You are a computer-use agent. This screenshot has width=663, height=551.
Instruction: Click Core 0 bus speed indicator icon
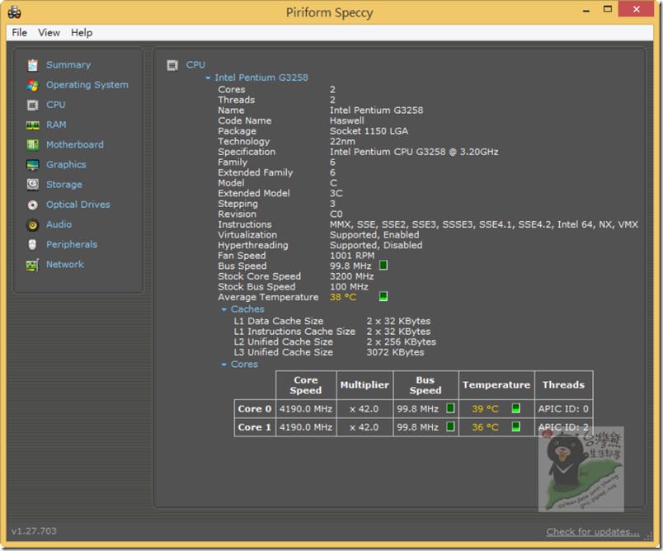pos(451,408)
